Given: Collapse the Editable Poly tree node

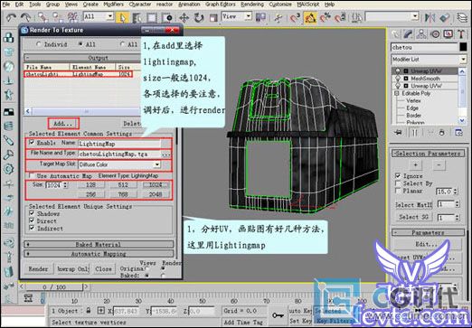Looking at the screenshot, I should click(397, 93).
